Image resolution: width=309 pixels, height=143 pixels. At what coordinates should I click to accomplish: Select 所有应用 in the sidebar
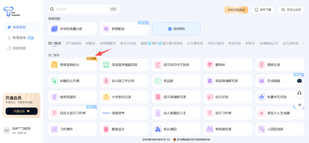coord(22,27)
